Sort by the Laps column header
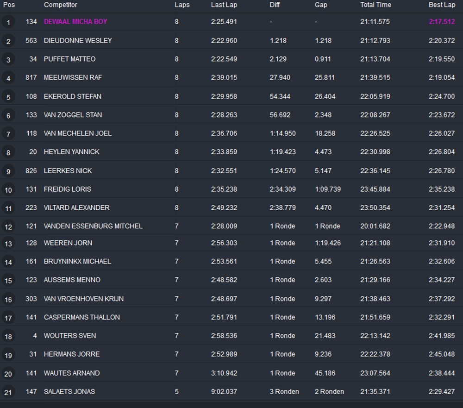The image size is (463, 408). 182,5
